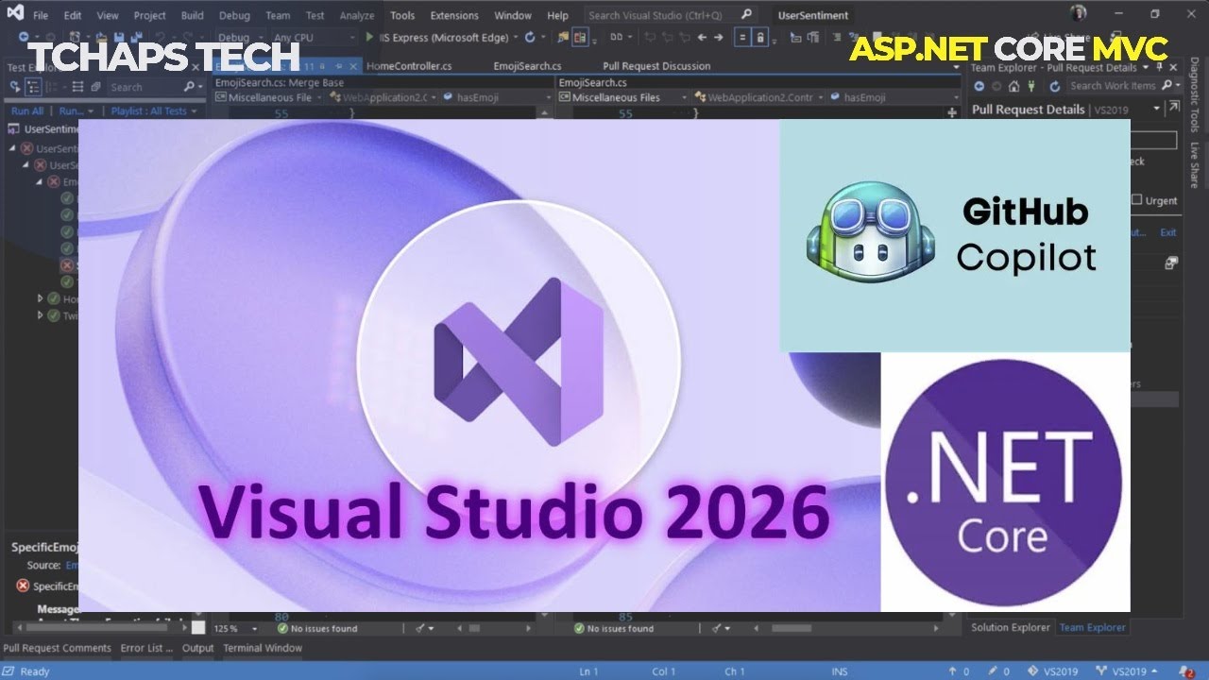Viewport: 1209px width, 680px height.
Task: Click the Run All link in Test Explorer
Action: pyautogui.click(x=27, y=110)
